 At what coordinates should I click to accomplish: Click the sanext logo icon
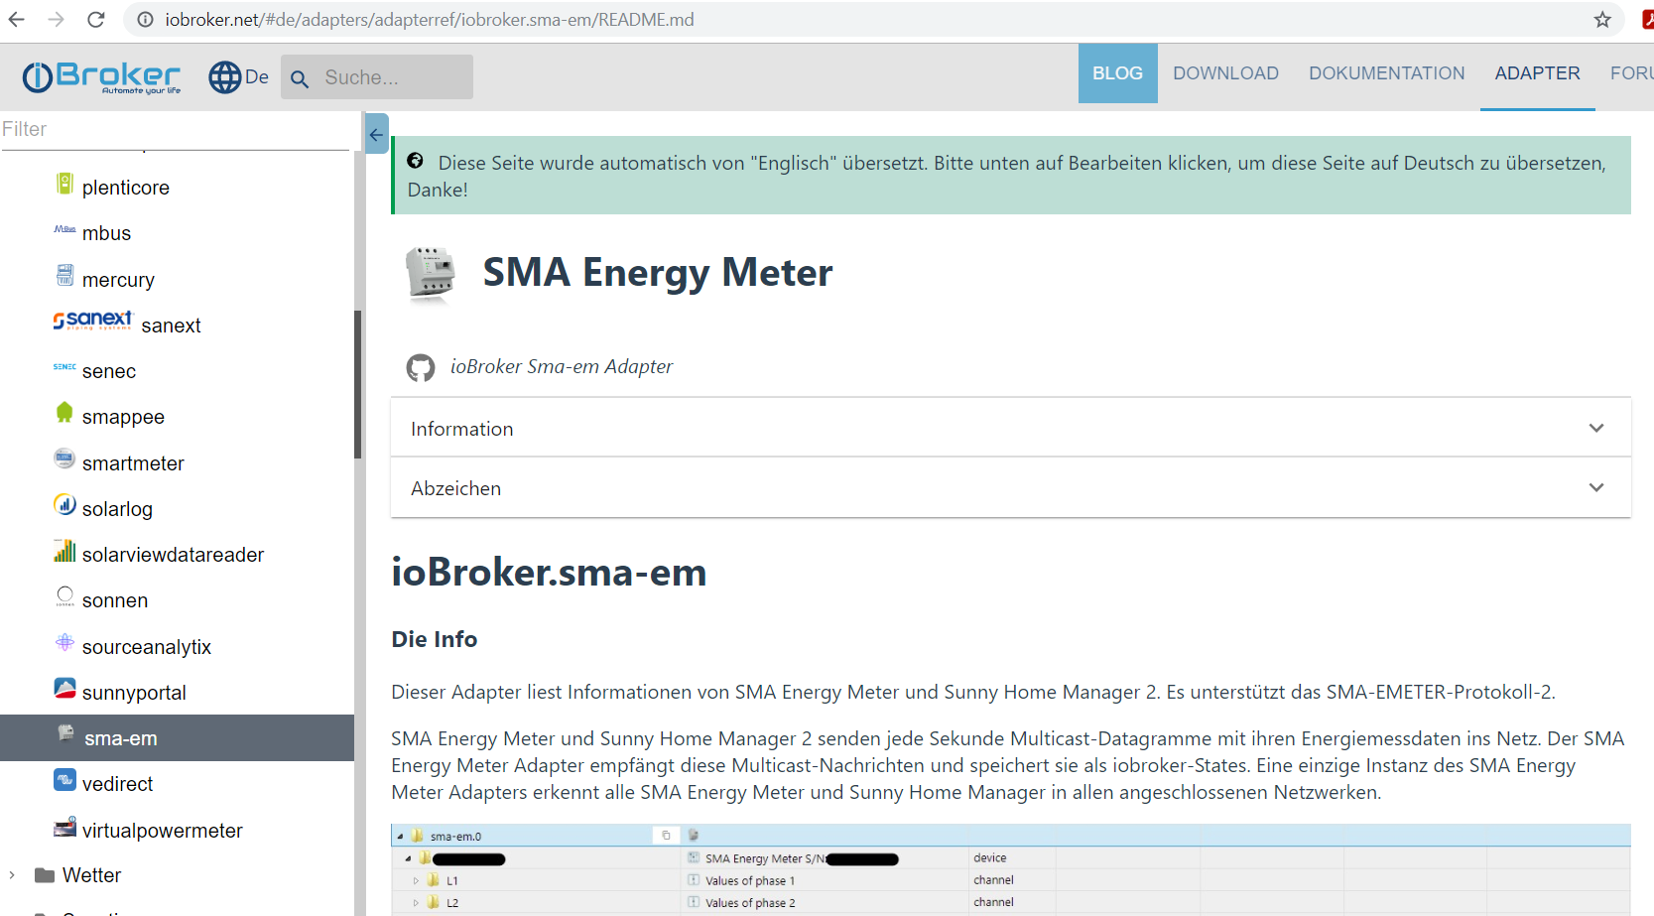[92, 321]
